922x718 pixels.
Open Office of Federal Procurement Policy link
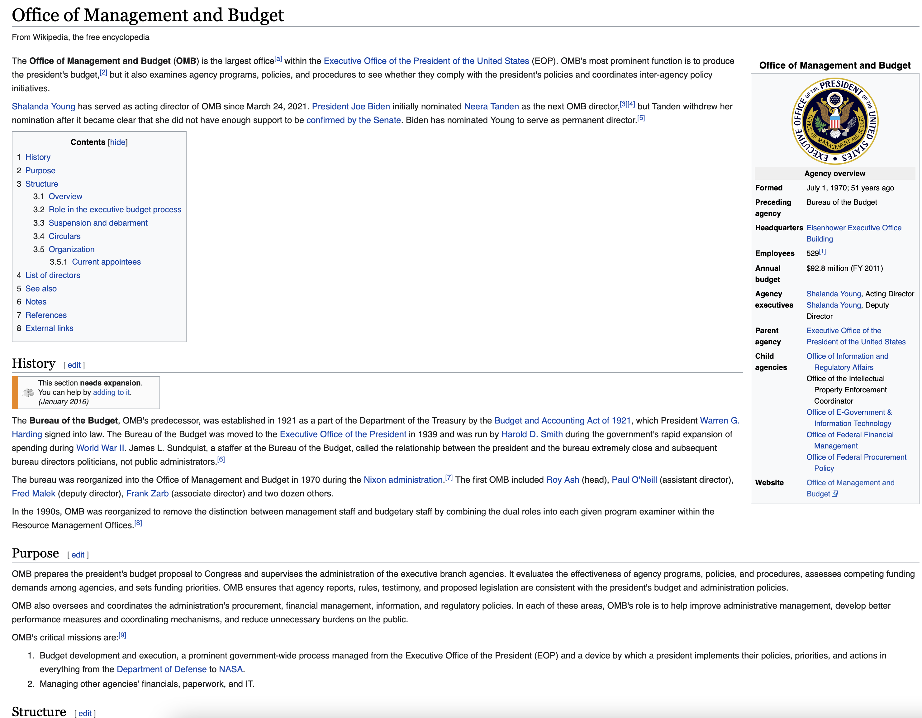pos(856,462)
